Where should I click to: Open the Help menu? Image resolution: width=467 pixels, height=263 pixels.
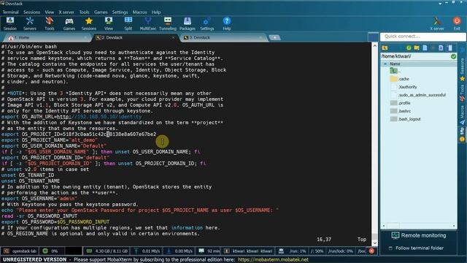click(156, 12)
